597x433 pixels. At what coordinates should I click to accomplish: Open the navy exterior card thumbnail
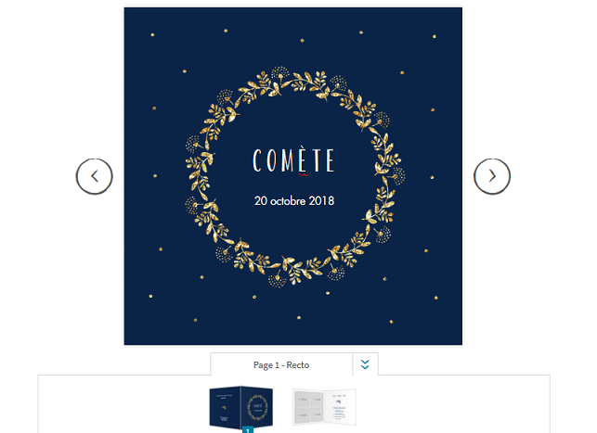241,407
